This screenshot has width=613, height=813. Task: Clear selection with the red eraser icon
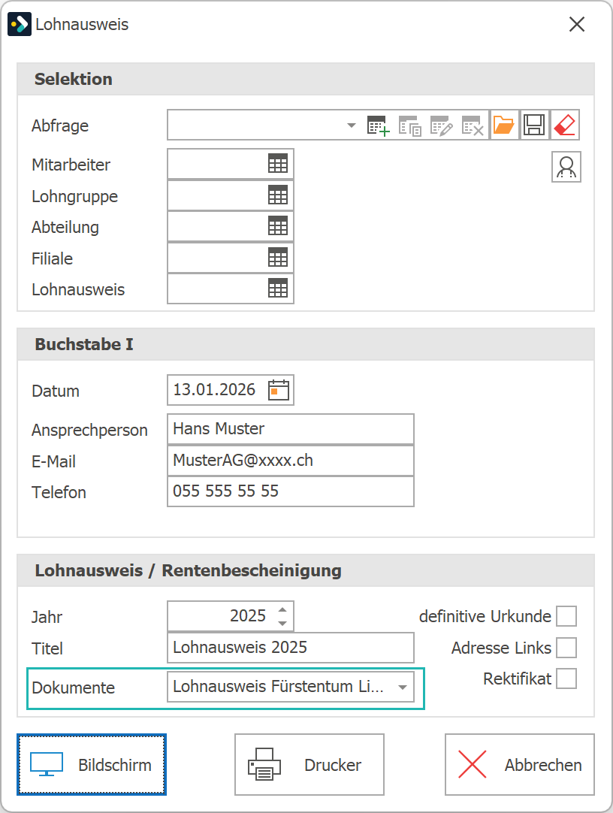[x=565, y=125]
